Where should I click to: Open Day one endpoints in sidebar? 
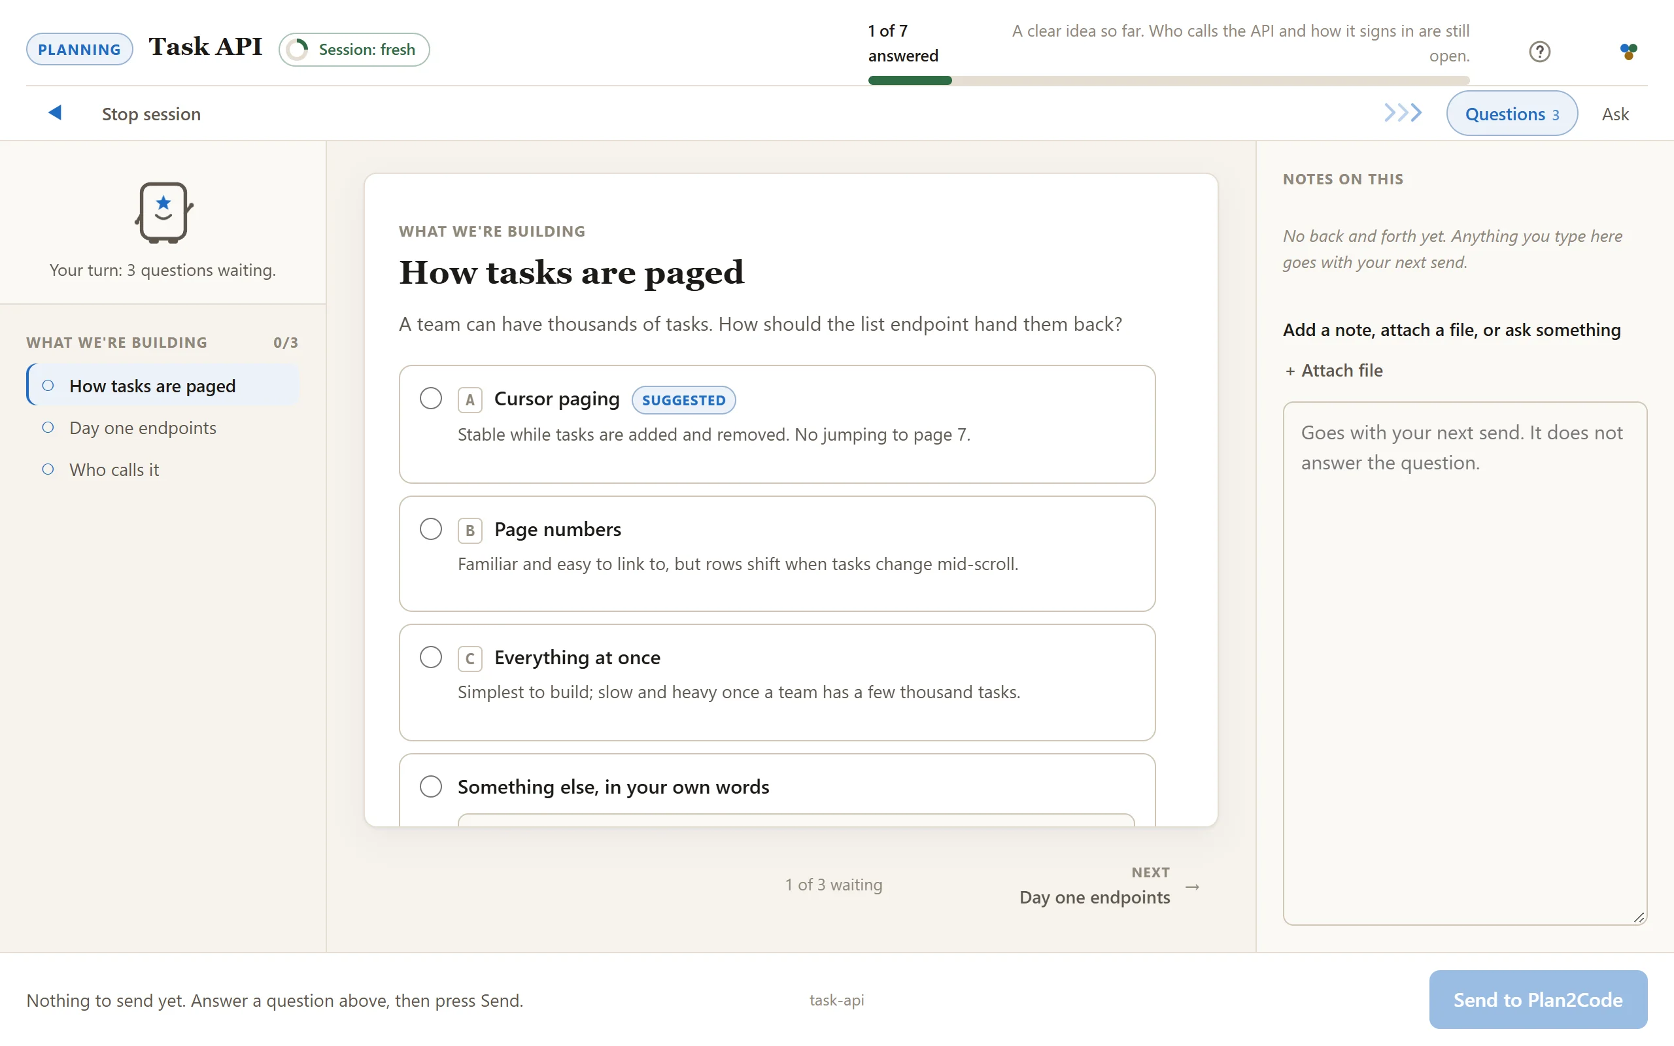[x=163, y=428]
